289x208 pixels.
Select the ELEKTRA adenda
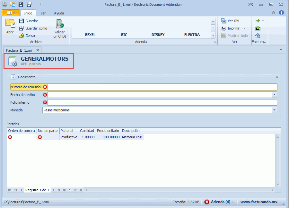(192, 35)
